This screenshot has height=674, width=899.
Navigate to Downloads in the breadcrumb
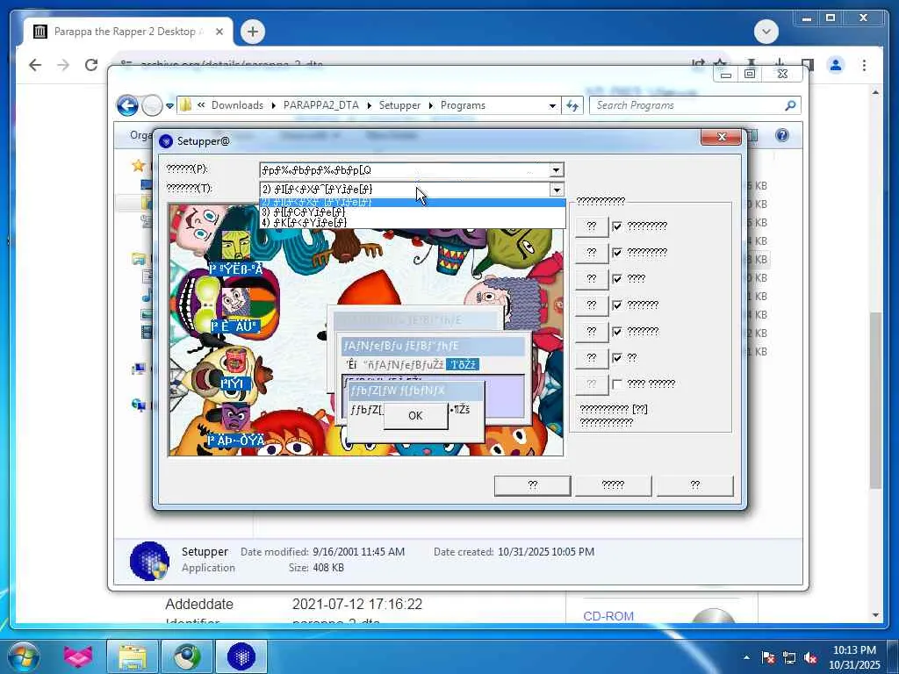tap(237, 105)
